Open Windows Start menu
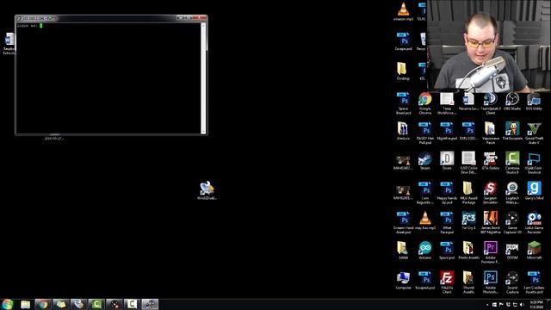The image size is (551, 310). (7, 304)
